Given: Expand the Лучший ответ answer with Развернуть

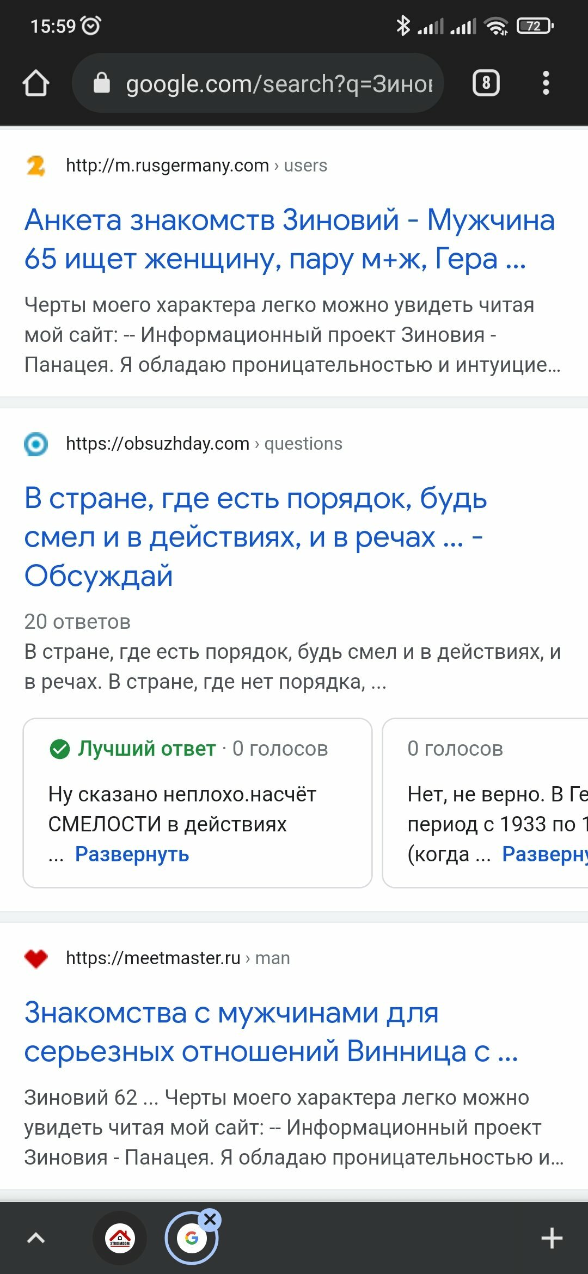Looking at the screenshot, I should pos(132,854).
